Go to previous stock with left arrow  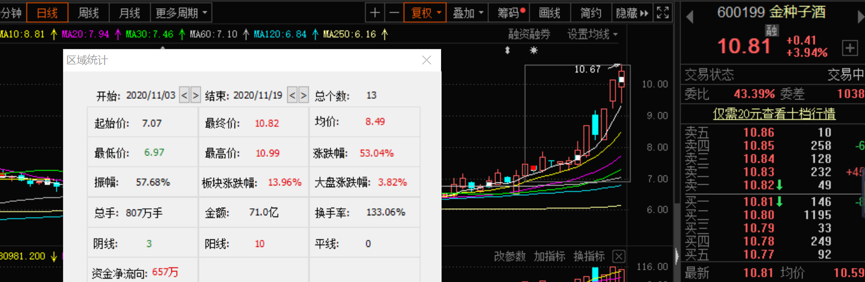(690, 16)
